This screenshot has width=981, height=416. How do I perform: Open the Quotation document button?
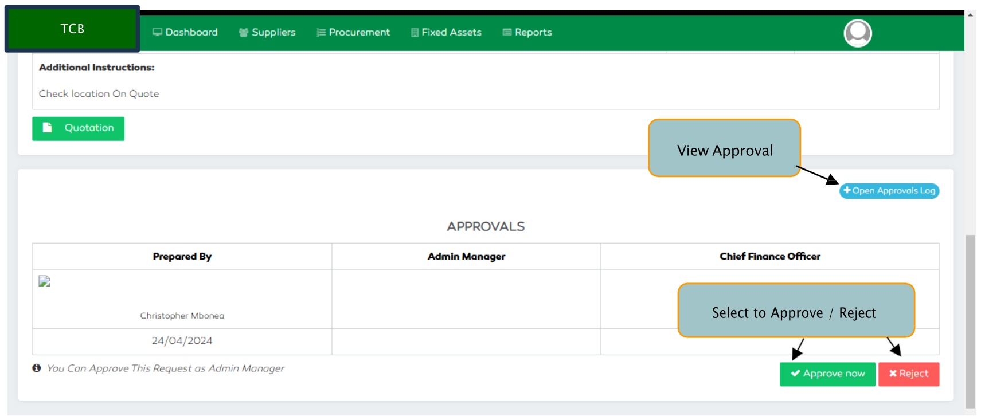[78, 128]
